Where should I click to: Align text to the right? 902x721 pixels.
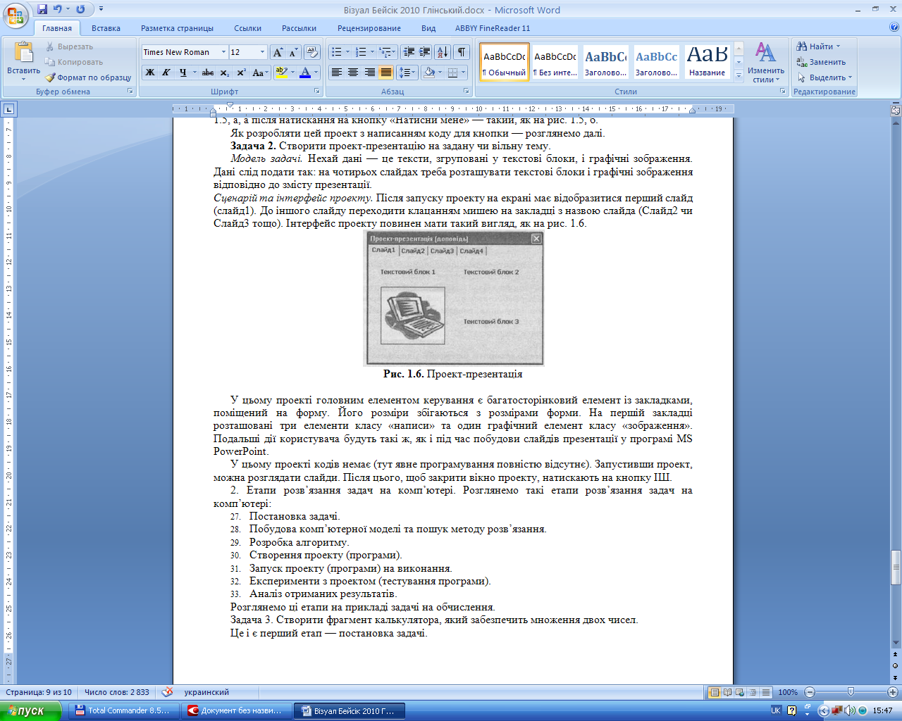[x=369, y=73]
